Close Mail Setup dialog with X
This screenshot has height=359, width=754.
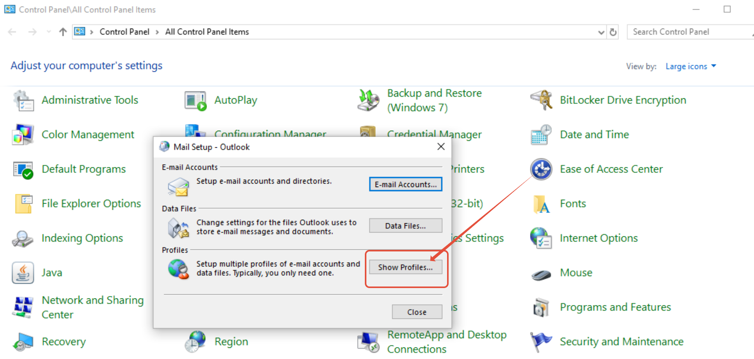pos(441,147)
